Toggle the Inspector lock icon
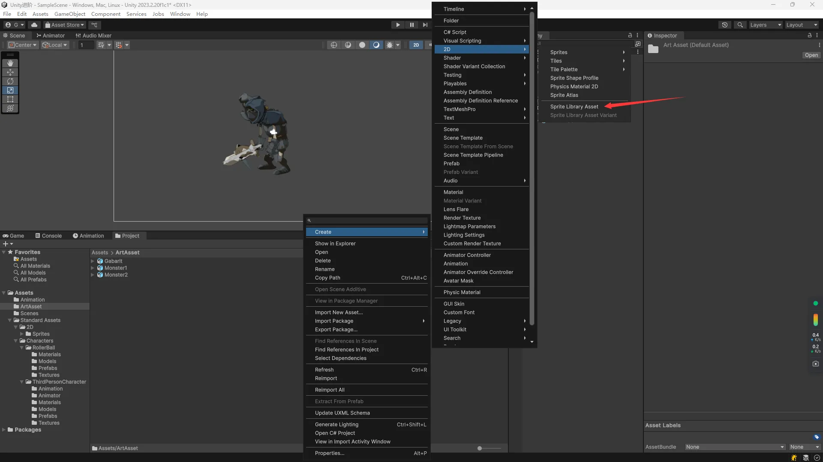823x462 pixels. tap(809, 36)
